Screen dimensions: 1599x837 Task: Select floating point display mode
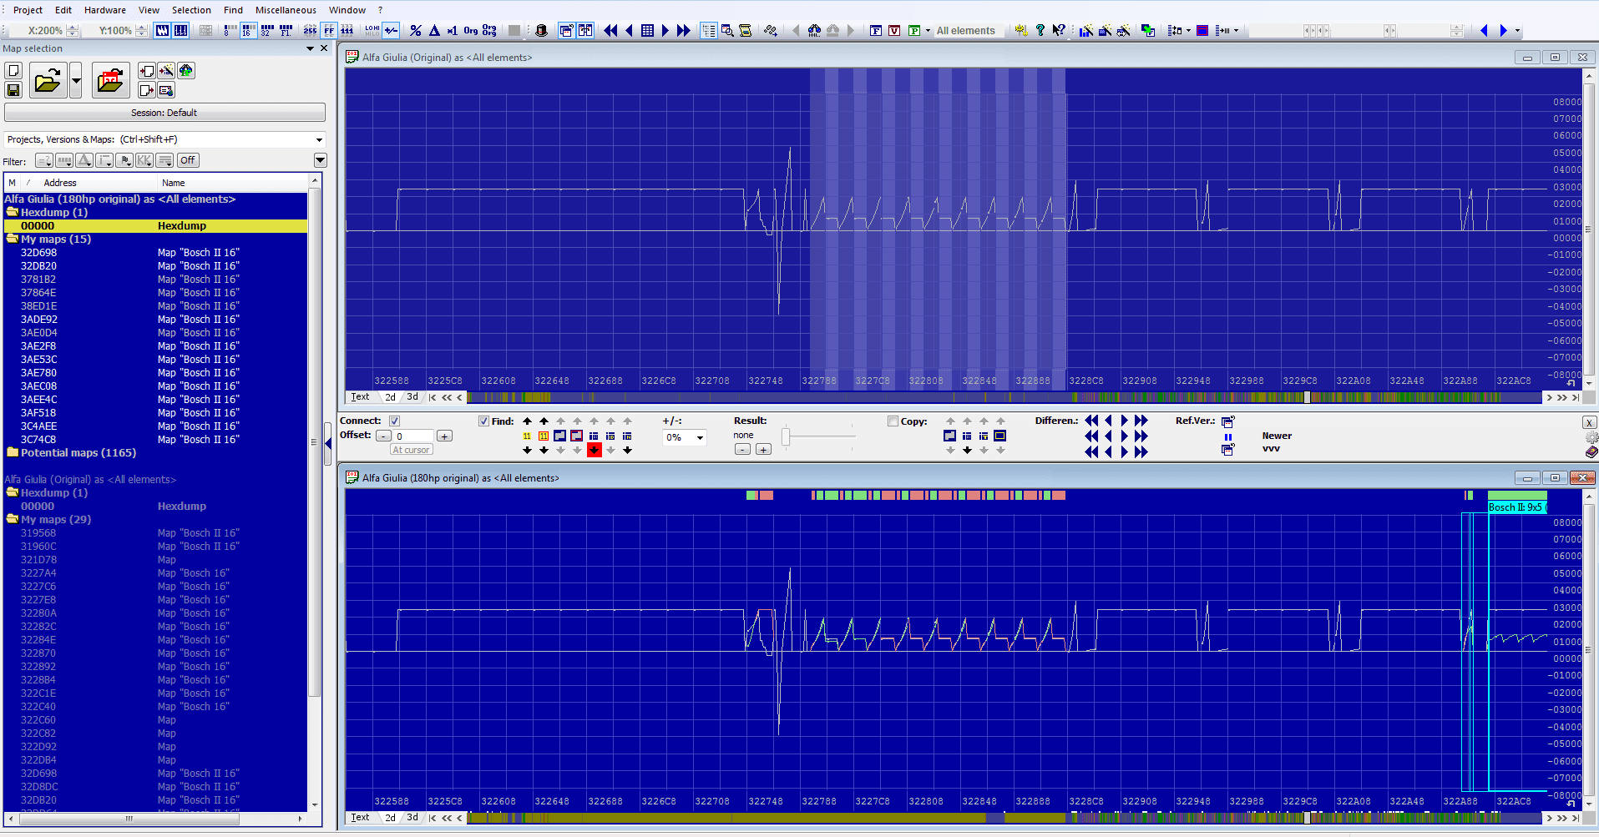pos(286,31)
